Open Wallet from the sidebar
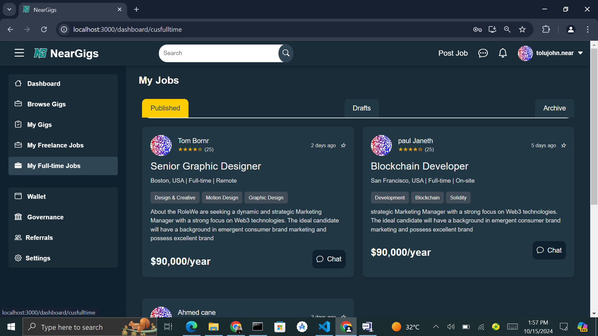This screenshot has width=598, height=336. pyautogui.click(x=36, y=197)
